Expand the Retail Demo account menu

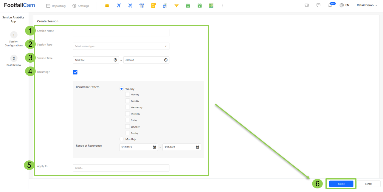click(x=367, y=5)
